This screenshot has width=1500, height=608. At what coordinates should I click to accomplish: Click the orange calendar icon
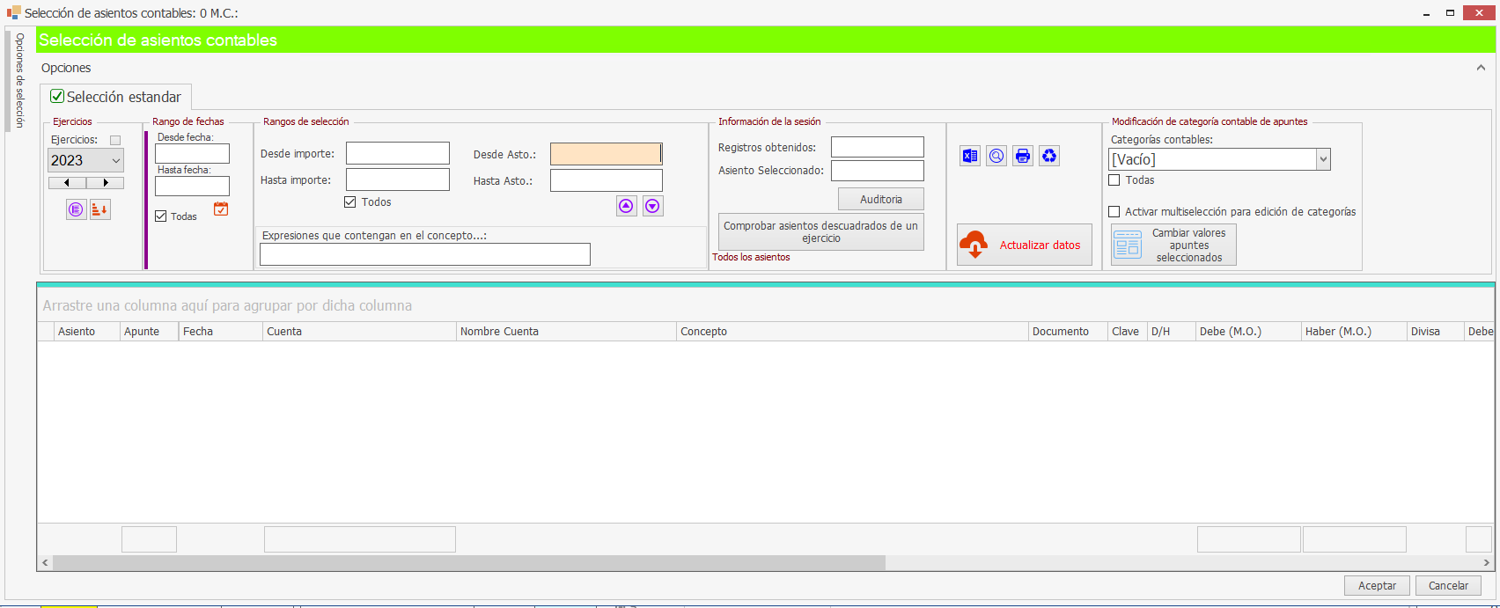tap(221, 209)
